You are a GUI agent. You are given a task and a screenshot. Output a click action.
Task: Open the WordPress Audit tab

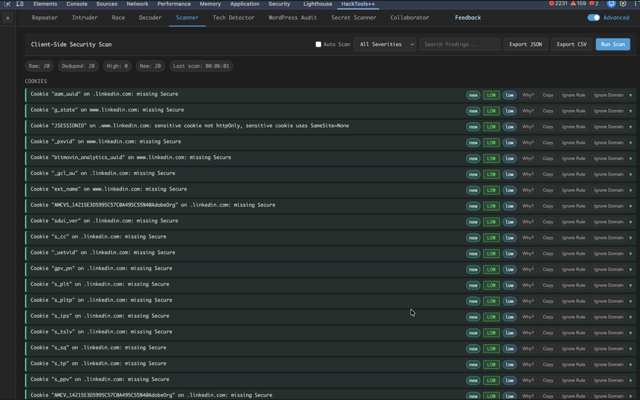pyautogui.click(x=292, y=17)
